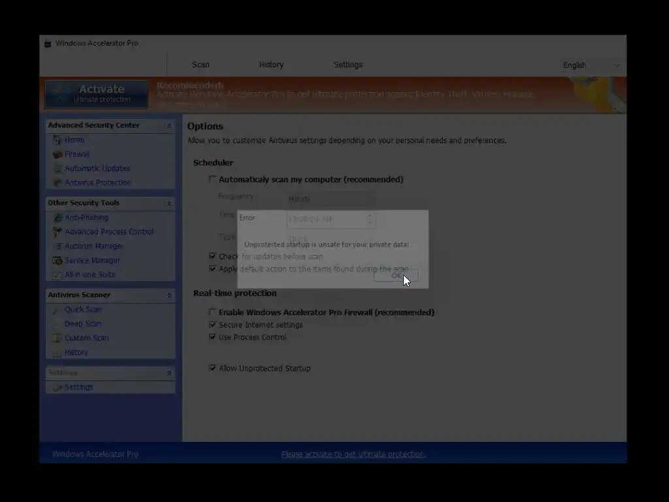Toggle Use Process Control checkbox

point(212,337)
